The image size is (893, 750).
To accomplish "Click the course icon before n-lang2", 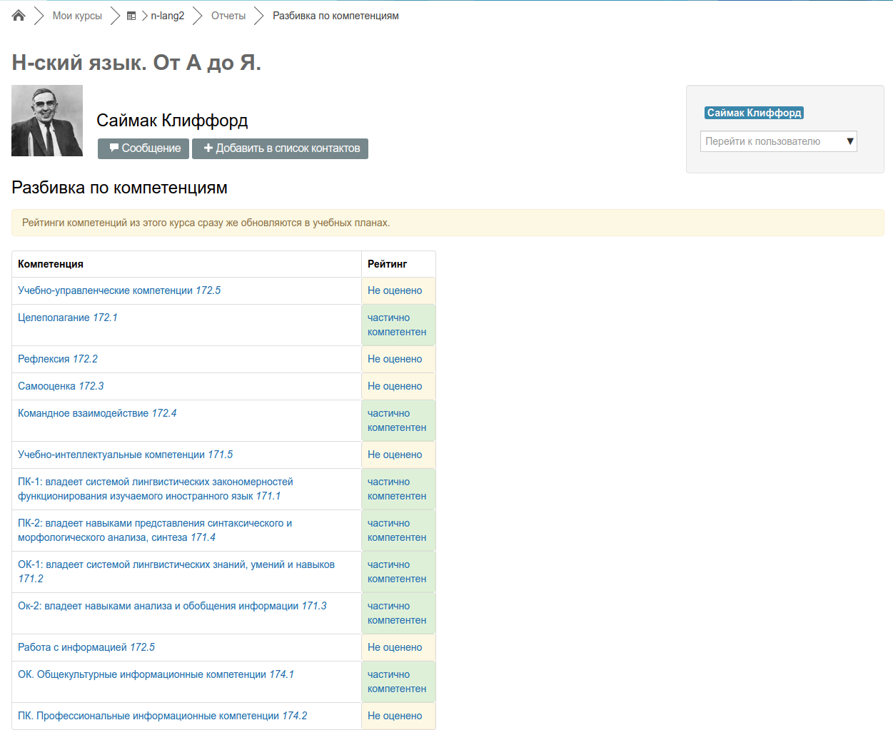I will (x=131, y=16).
